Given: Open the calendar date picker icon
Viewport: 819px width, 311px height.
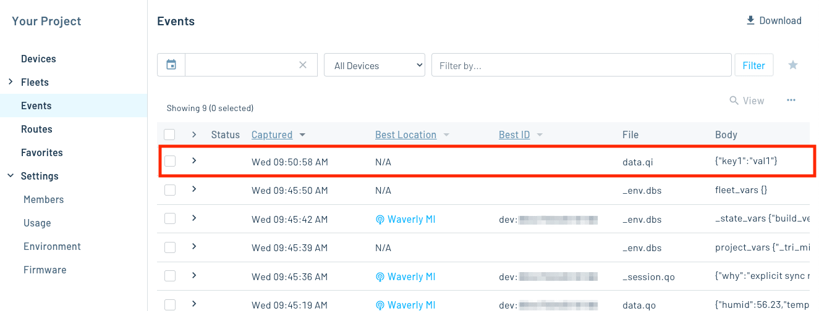Looking at the screenshot, I should click(x=171, y=65).
